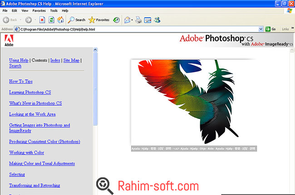Open Transforming and Retouching topic
Screen dimensions: 295x195
[34, 185]
